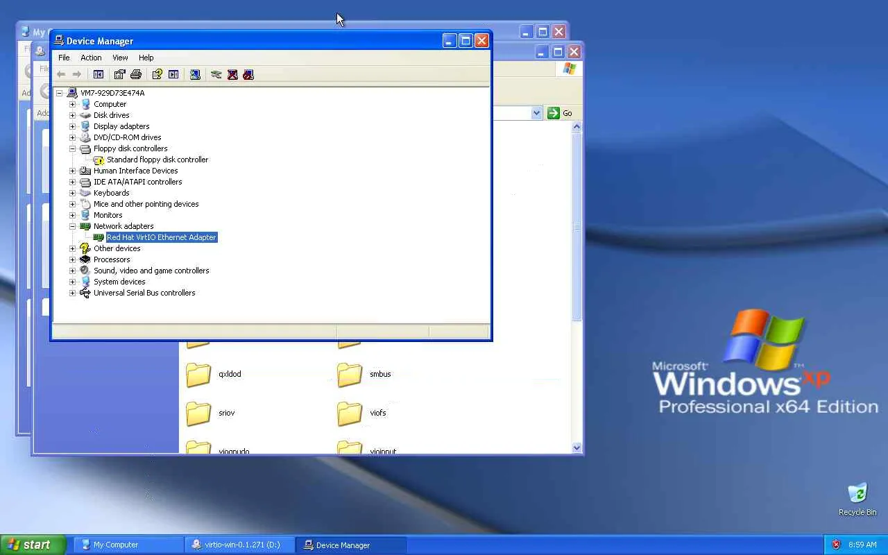Click the Update Driver toolbar icon
The width and height of the screenshot is (888, 555).
point(216,74)
